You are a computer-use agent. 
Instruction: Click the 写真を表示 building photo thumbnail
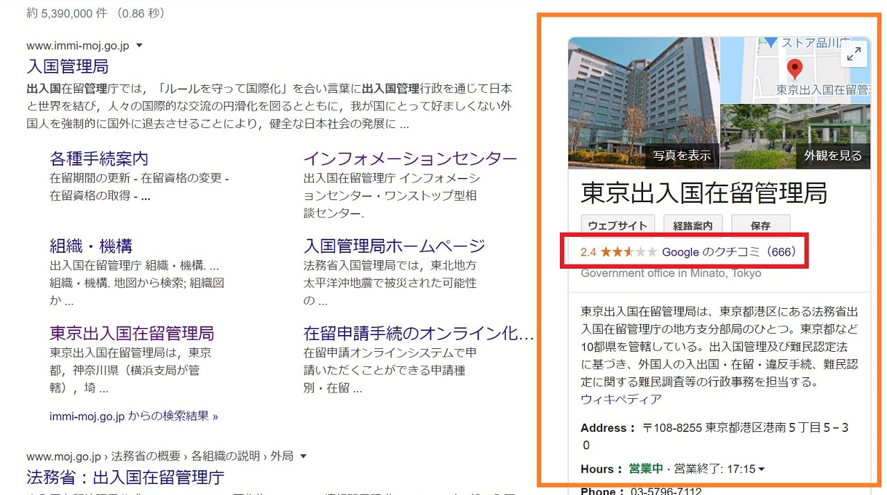point(643,103)
